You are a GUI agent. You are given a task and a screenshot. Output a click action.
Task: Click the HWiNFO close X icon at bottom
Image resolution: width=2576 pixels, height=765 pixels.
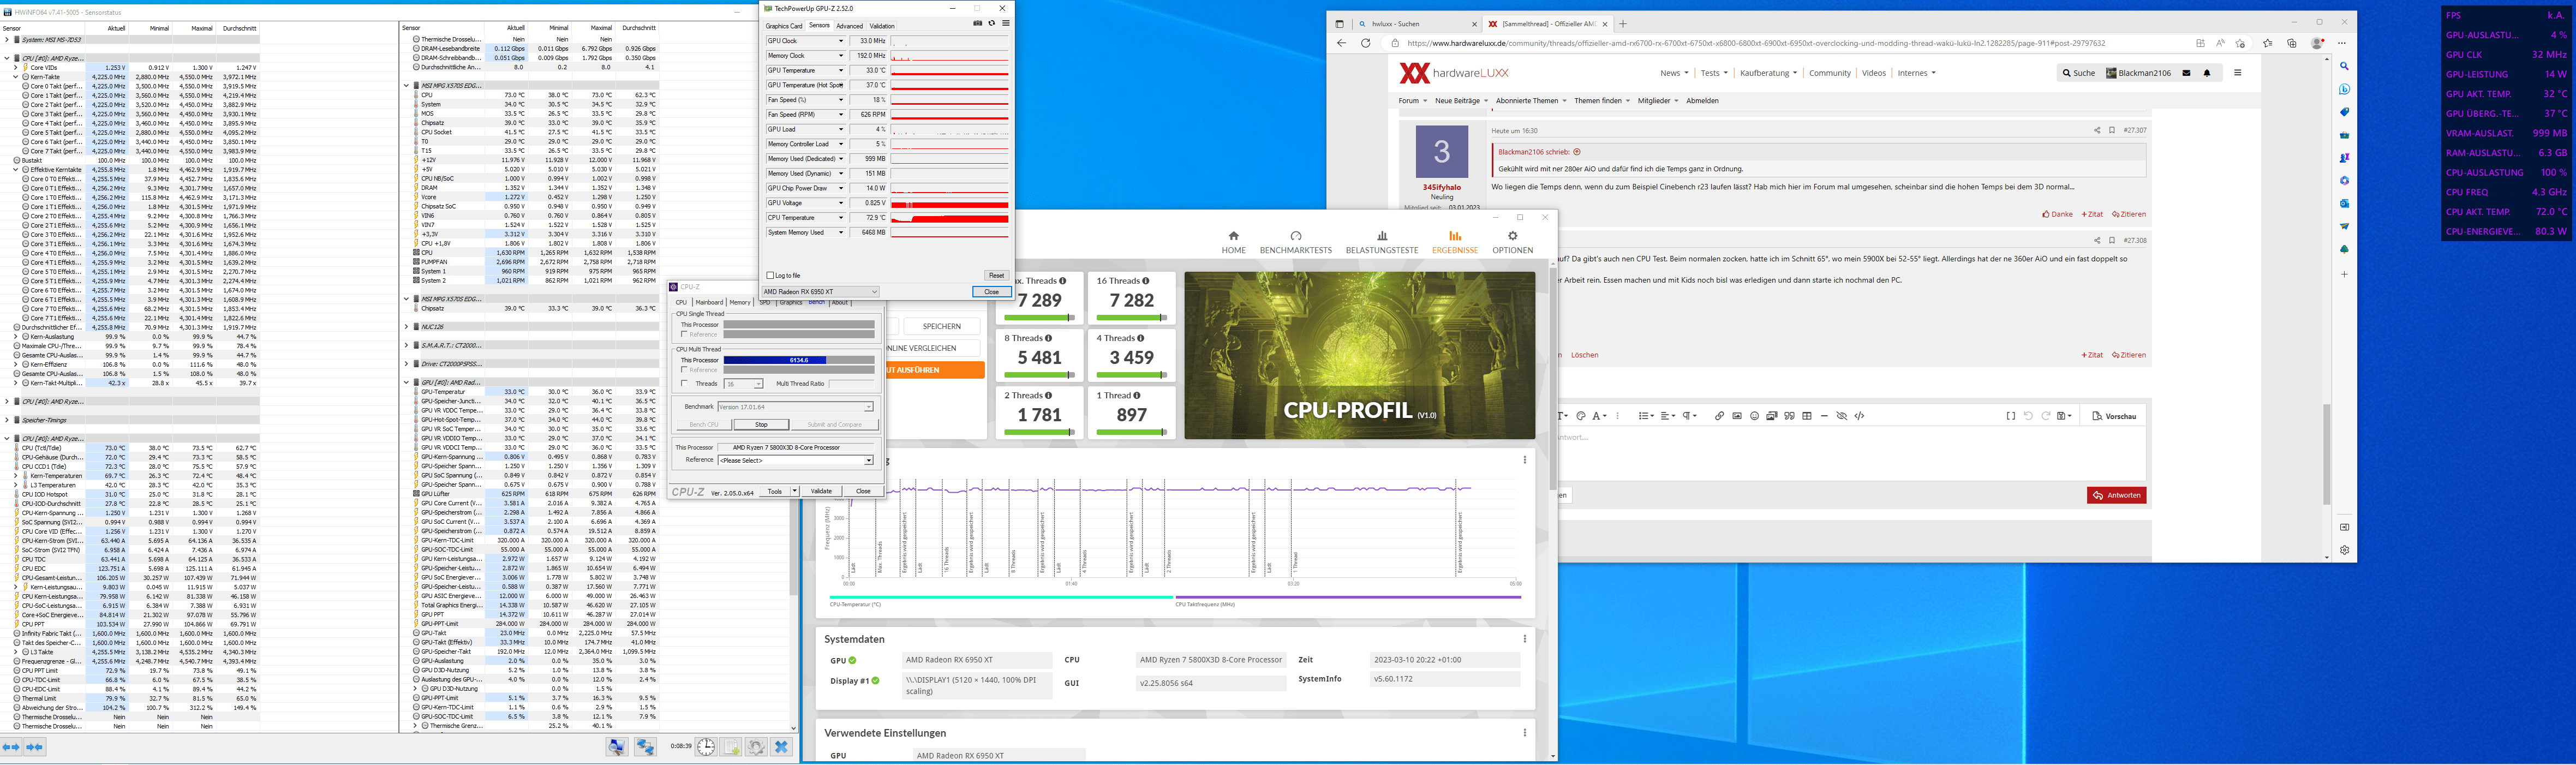point(781,747)
